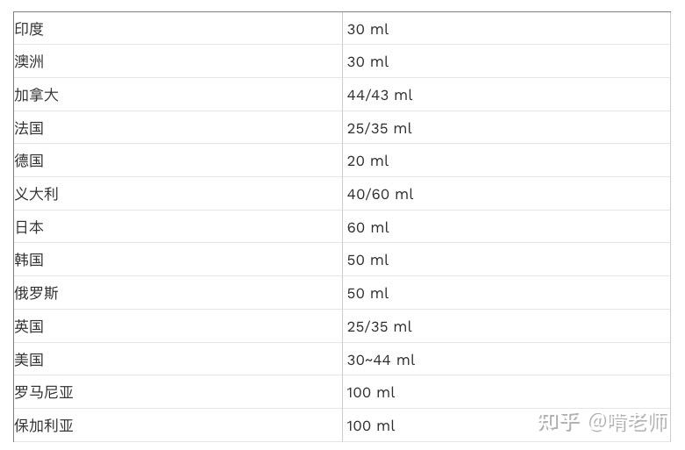Select the 44/43 ml value
Viewport: 685px width, 450px height.
click(379, 95)
